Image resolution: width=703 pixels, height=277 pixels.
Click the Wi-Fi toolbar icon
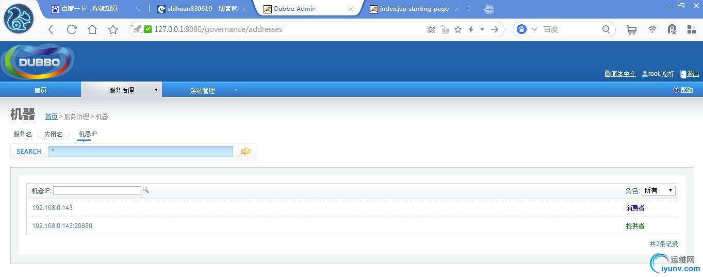[x=652, y=29]
